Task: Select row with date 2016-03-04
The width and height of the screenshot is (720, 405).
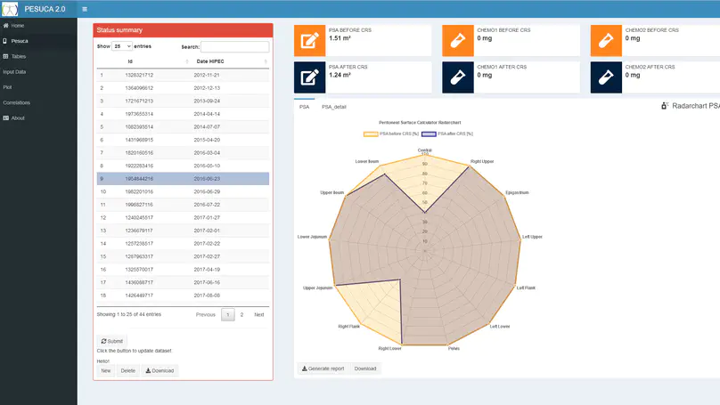Action: (x=183, y=153)
